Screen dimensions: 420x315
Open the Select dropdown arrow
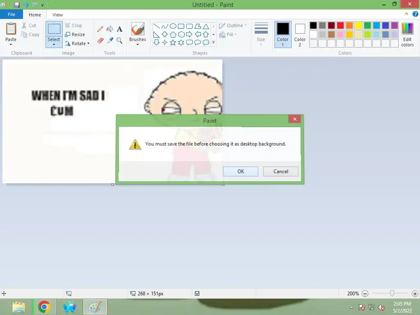(54, 44)
